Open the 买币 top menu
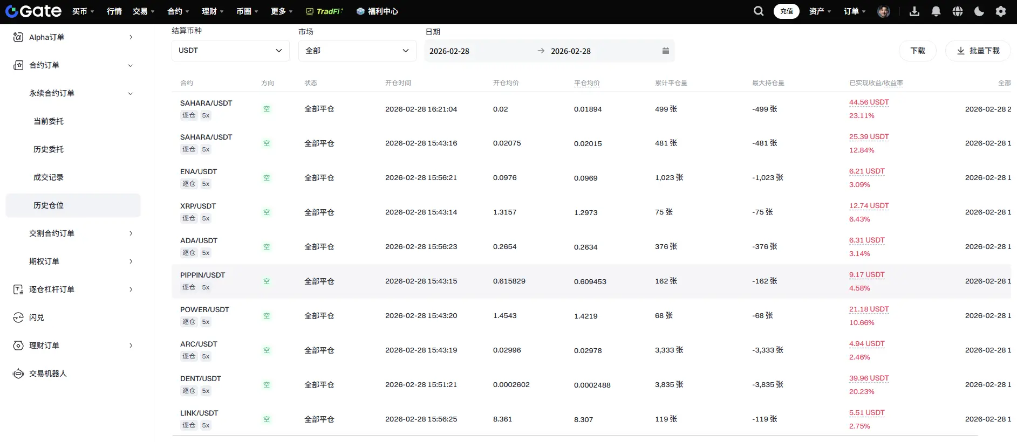The image size is (1017, 442). pos(83,11)
